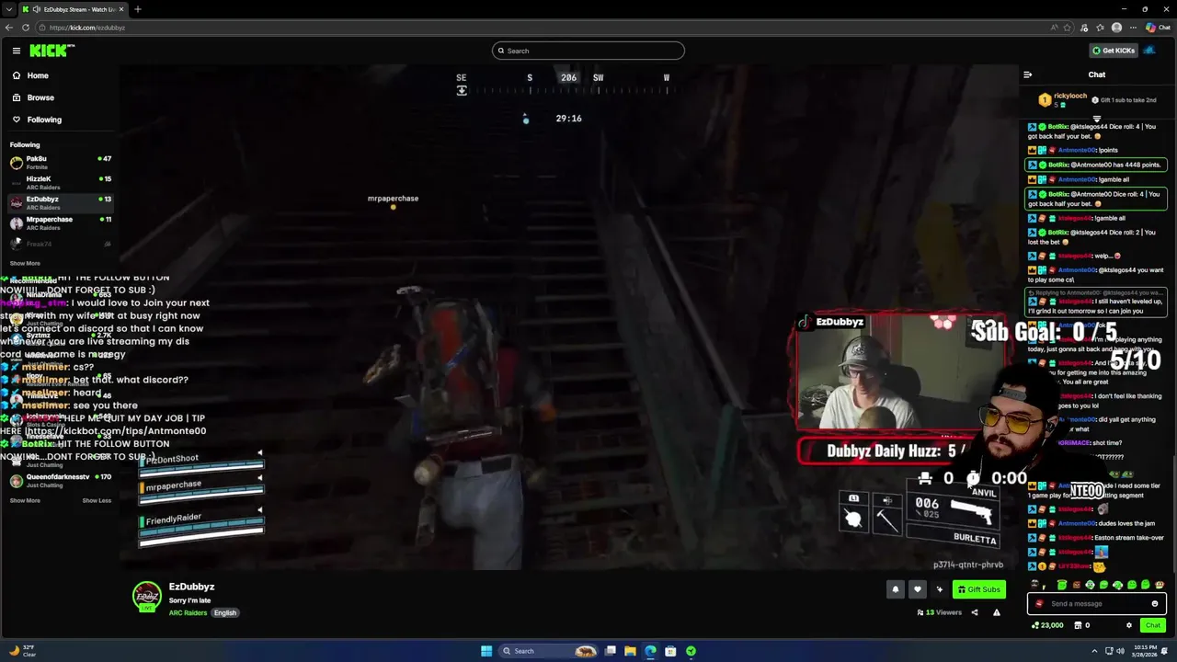The image size is (1177, 662).
Task: Open Following in sidebar
Action: click(37, 120)
